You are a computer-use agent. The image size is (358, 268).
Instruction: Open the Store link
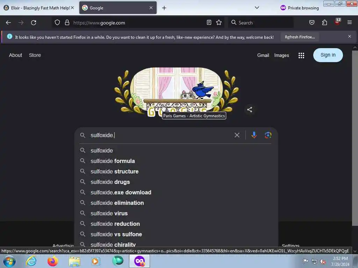click(35, 55)
